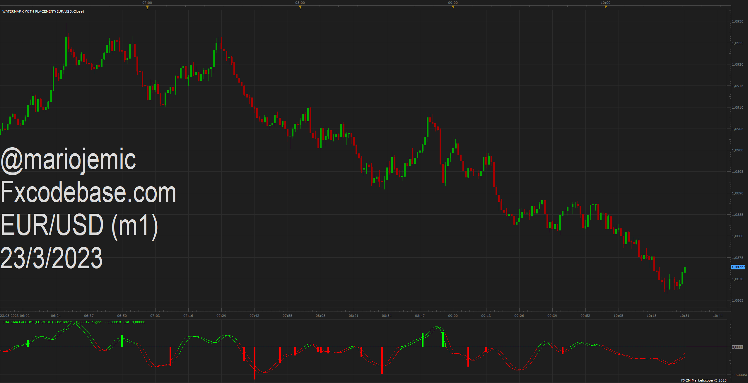Image resolution: width=748 pixels, height=383 pixels.
Task: Select the WATERMARK WITH PLACEMENT indicator label
Action: (x=43, y=11)
